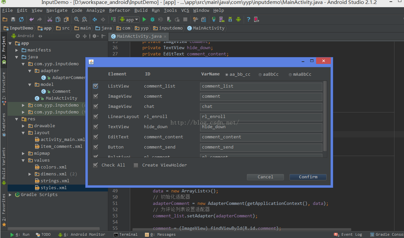404x238 pixels.
Task: Open the app run configuration dropdown
Action: (130, 20)
